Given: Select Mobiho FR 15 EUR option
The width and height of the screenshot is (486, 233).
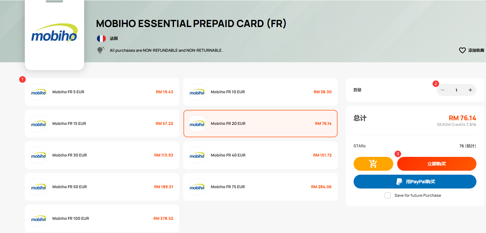Looking at the screenshot, I should [102, 124].
